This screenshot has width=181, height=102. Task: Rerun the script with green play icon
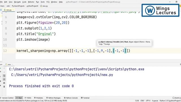click(1, 69)
